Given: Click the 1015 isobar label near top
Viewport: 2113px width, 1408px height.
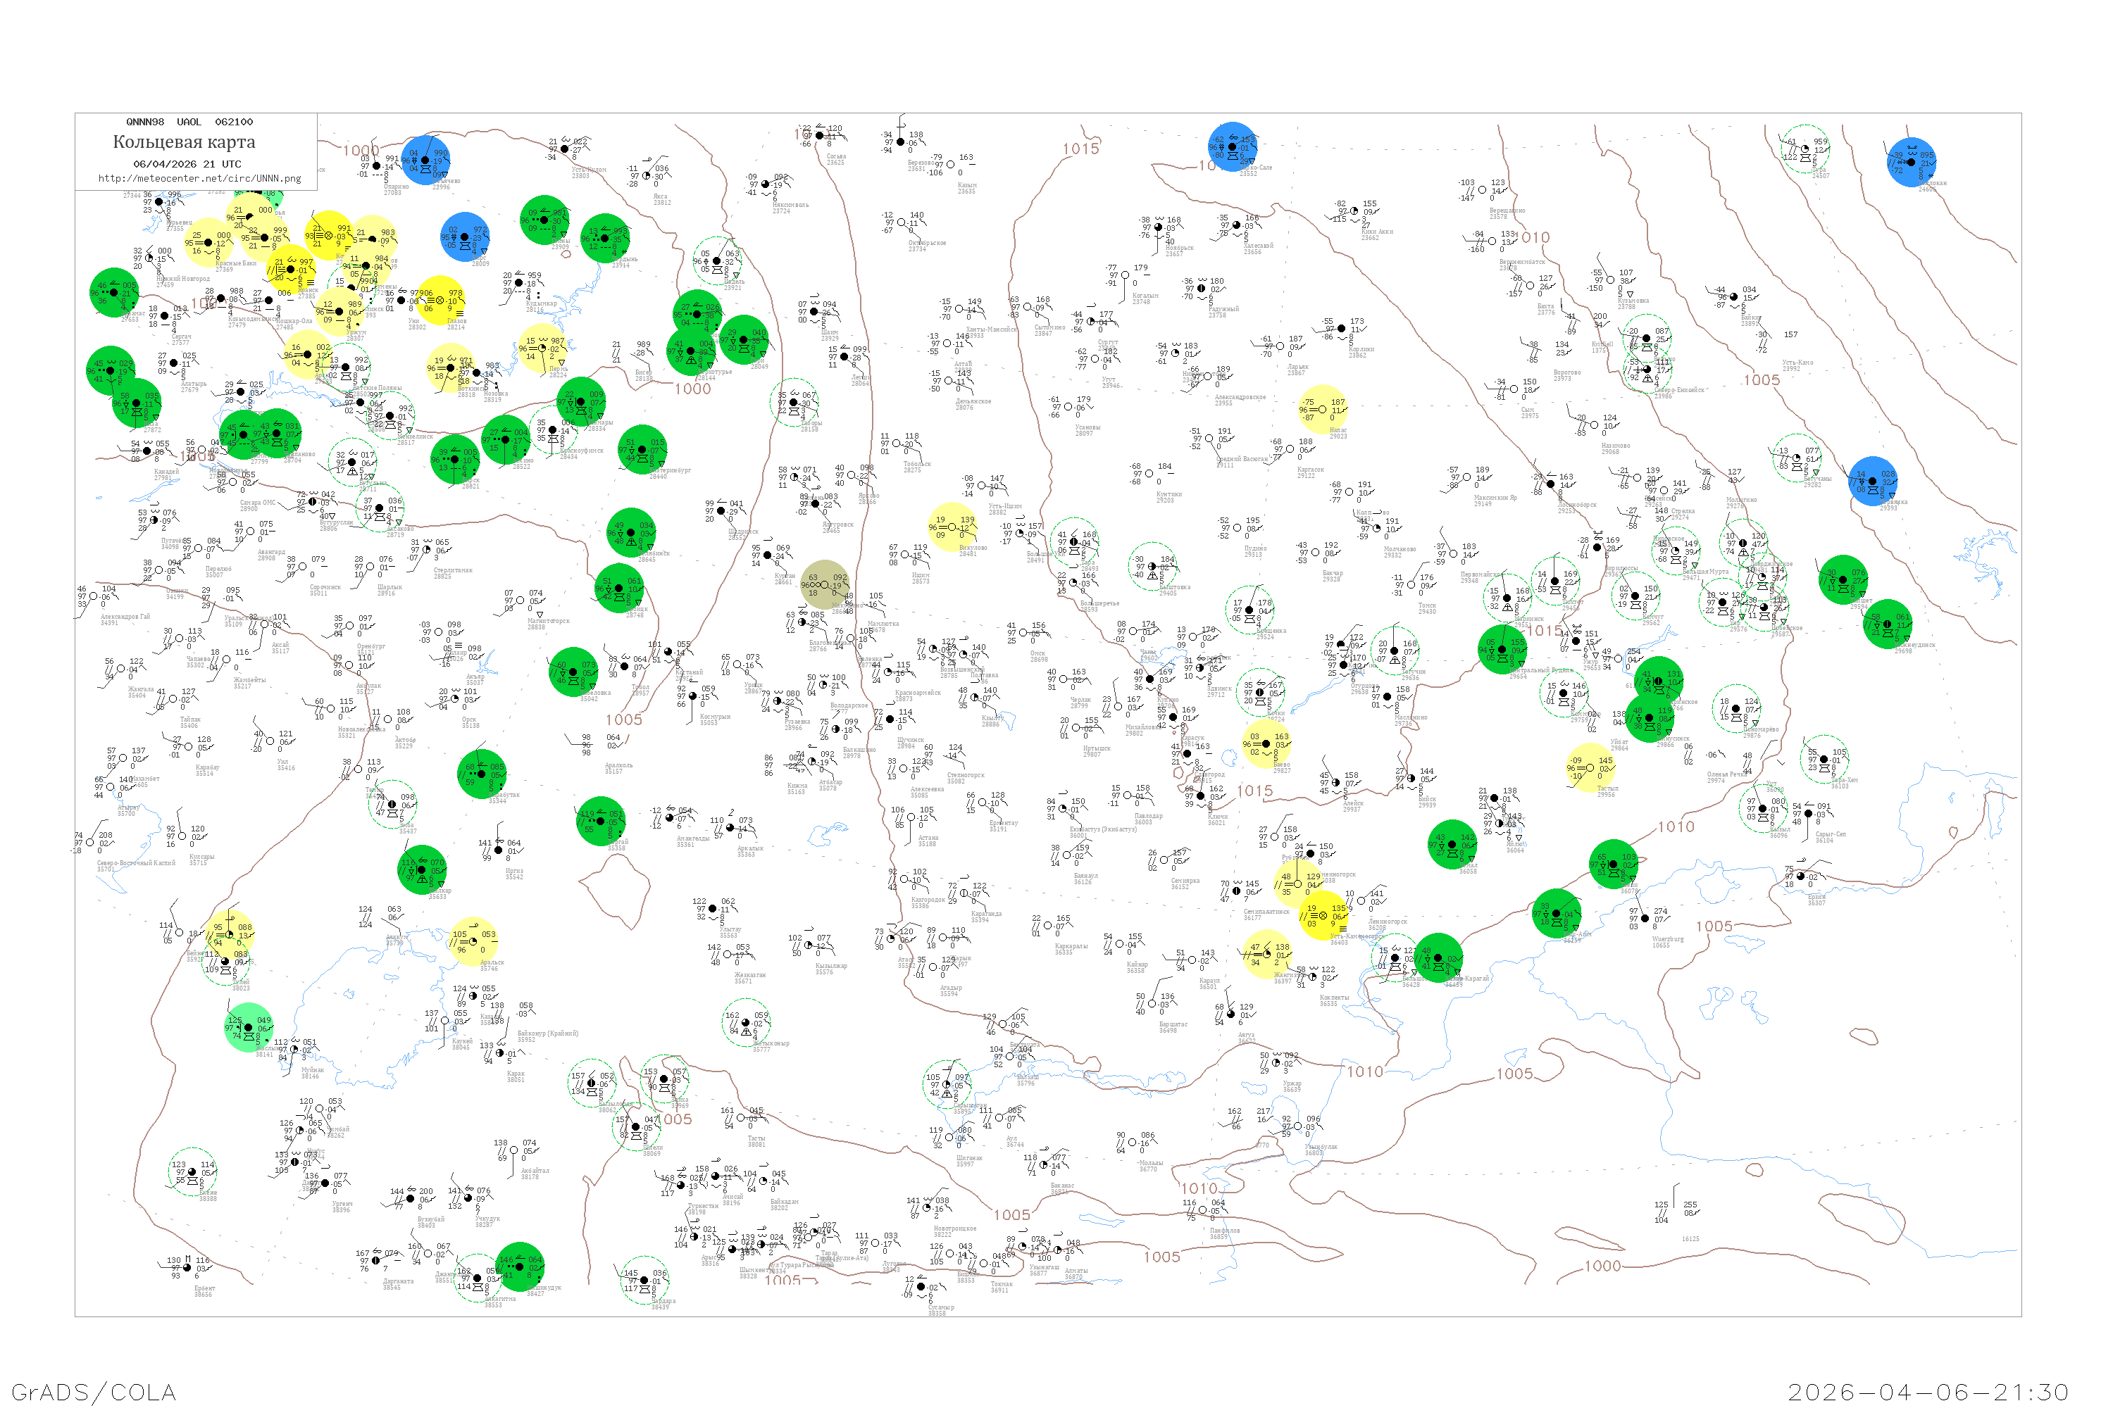Looking at the screenshot, I should [x=1080, y=149].
